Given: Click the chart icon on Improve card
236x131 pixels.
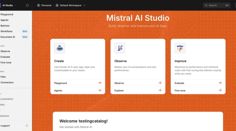Looking at the screenshot, I should click(180, 48).
